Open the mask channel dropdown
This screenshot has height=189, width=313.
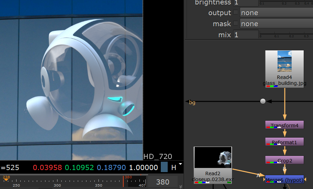pos(277,24)
